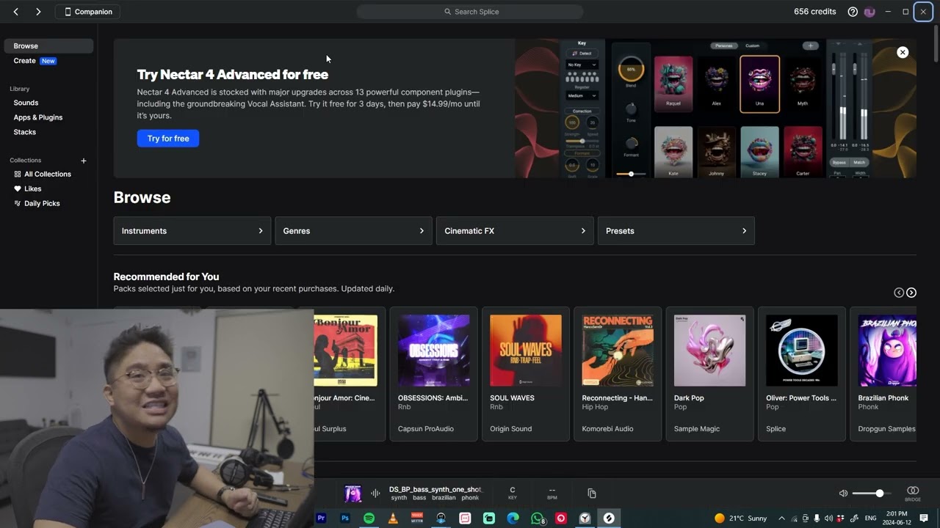
Task: Add a new collection with the plus icon
Action: click(84, 161)
